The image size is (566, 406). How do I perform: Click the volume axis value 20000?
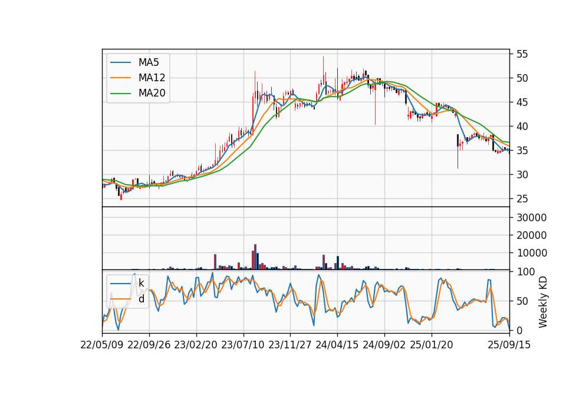532,235
